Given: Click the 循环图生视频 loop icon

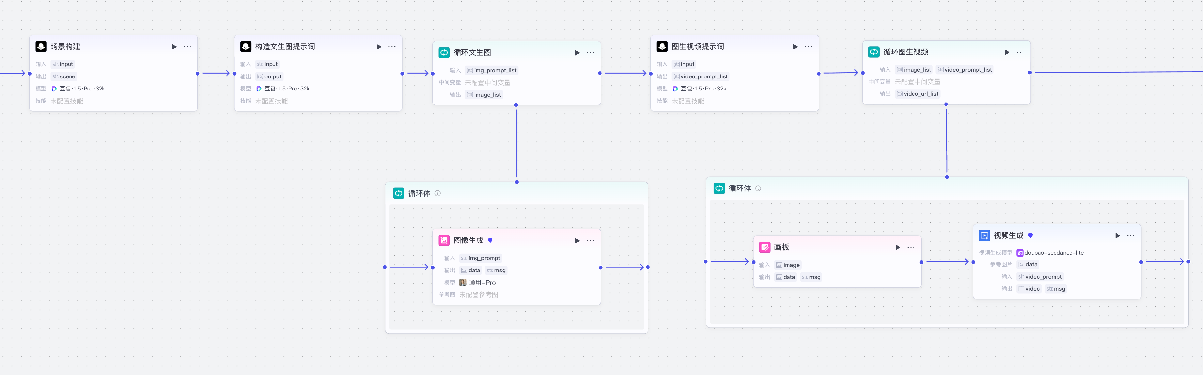Looking at the screenshot, I should (873, 52).
